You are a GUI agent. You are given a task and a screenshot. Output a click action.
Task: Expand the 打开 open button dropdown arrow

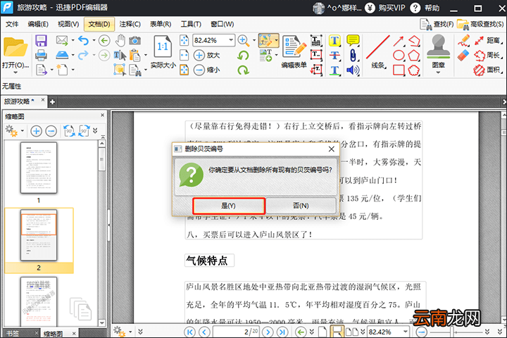15,73
